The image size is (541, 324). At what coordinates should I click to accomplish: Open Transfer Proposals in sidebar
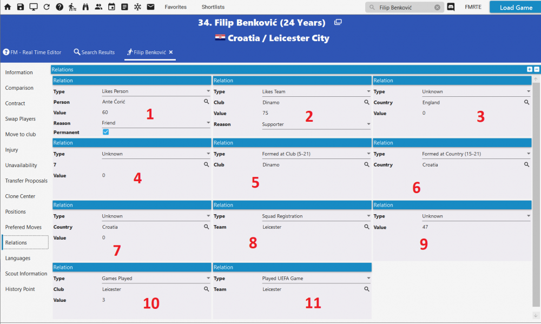[26, 181]
